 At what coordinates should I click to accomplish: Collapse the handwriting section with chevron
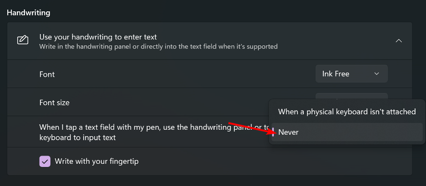coord(399,41)
